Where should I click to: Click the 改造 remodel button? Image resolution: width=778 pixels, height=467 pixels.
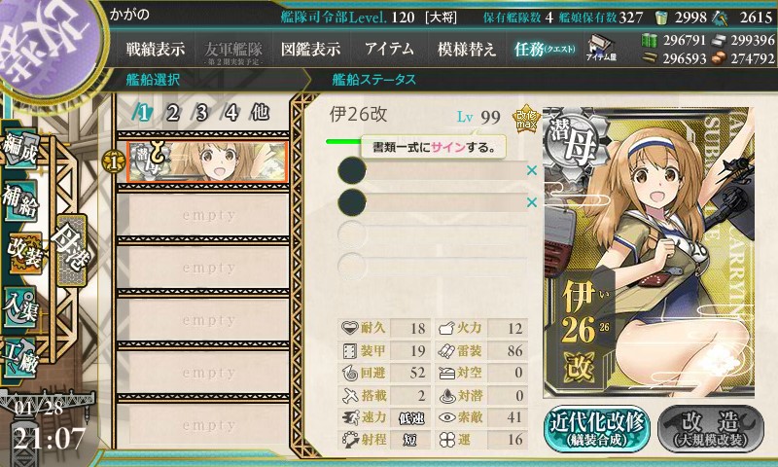click(711, 429)
